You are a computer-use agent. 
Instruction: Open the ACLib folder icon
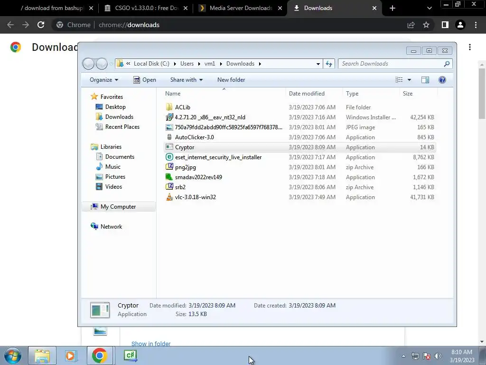[169, 107]
